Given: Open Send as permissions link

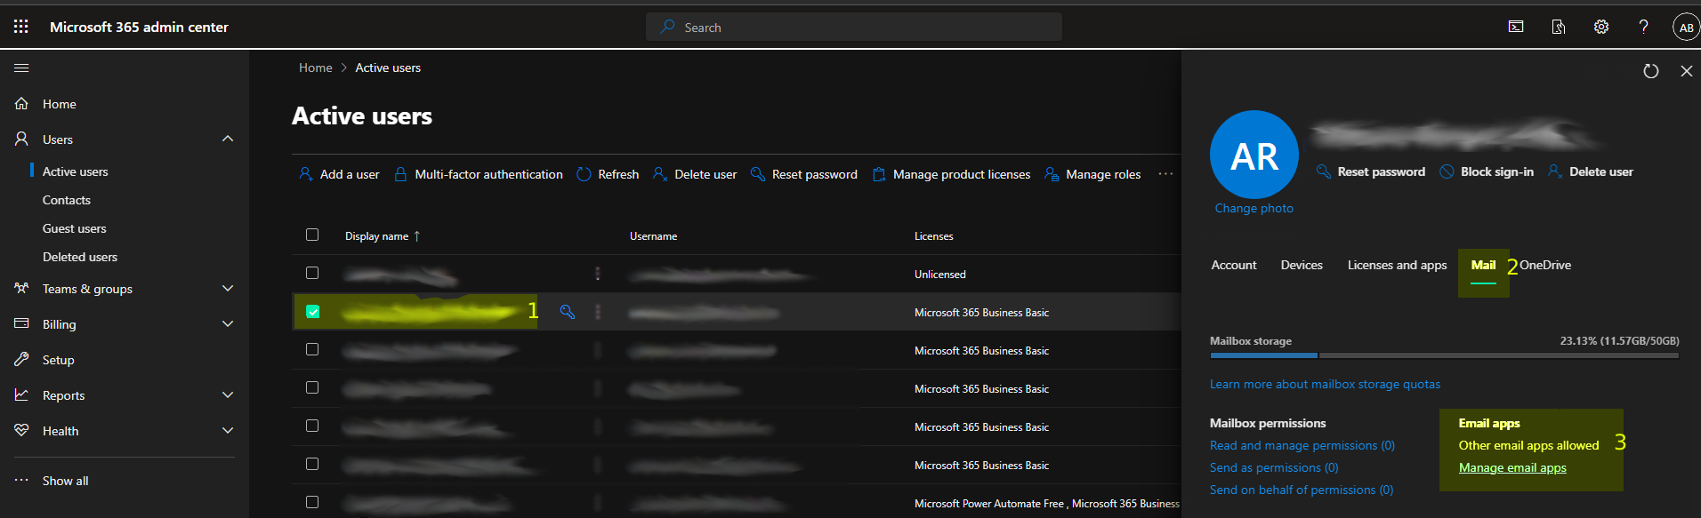Looking at the screenshot, I should point(1274,467).
